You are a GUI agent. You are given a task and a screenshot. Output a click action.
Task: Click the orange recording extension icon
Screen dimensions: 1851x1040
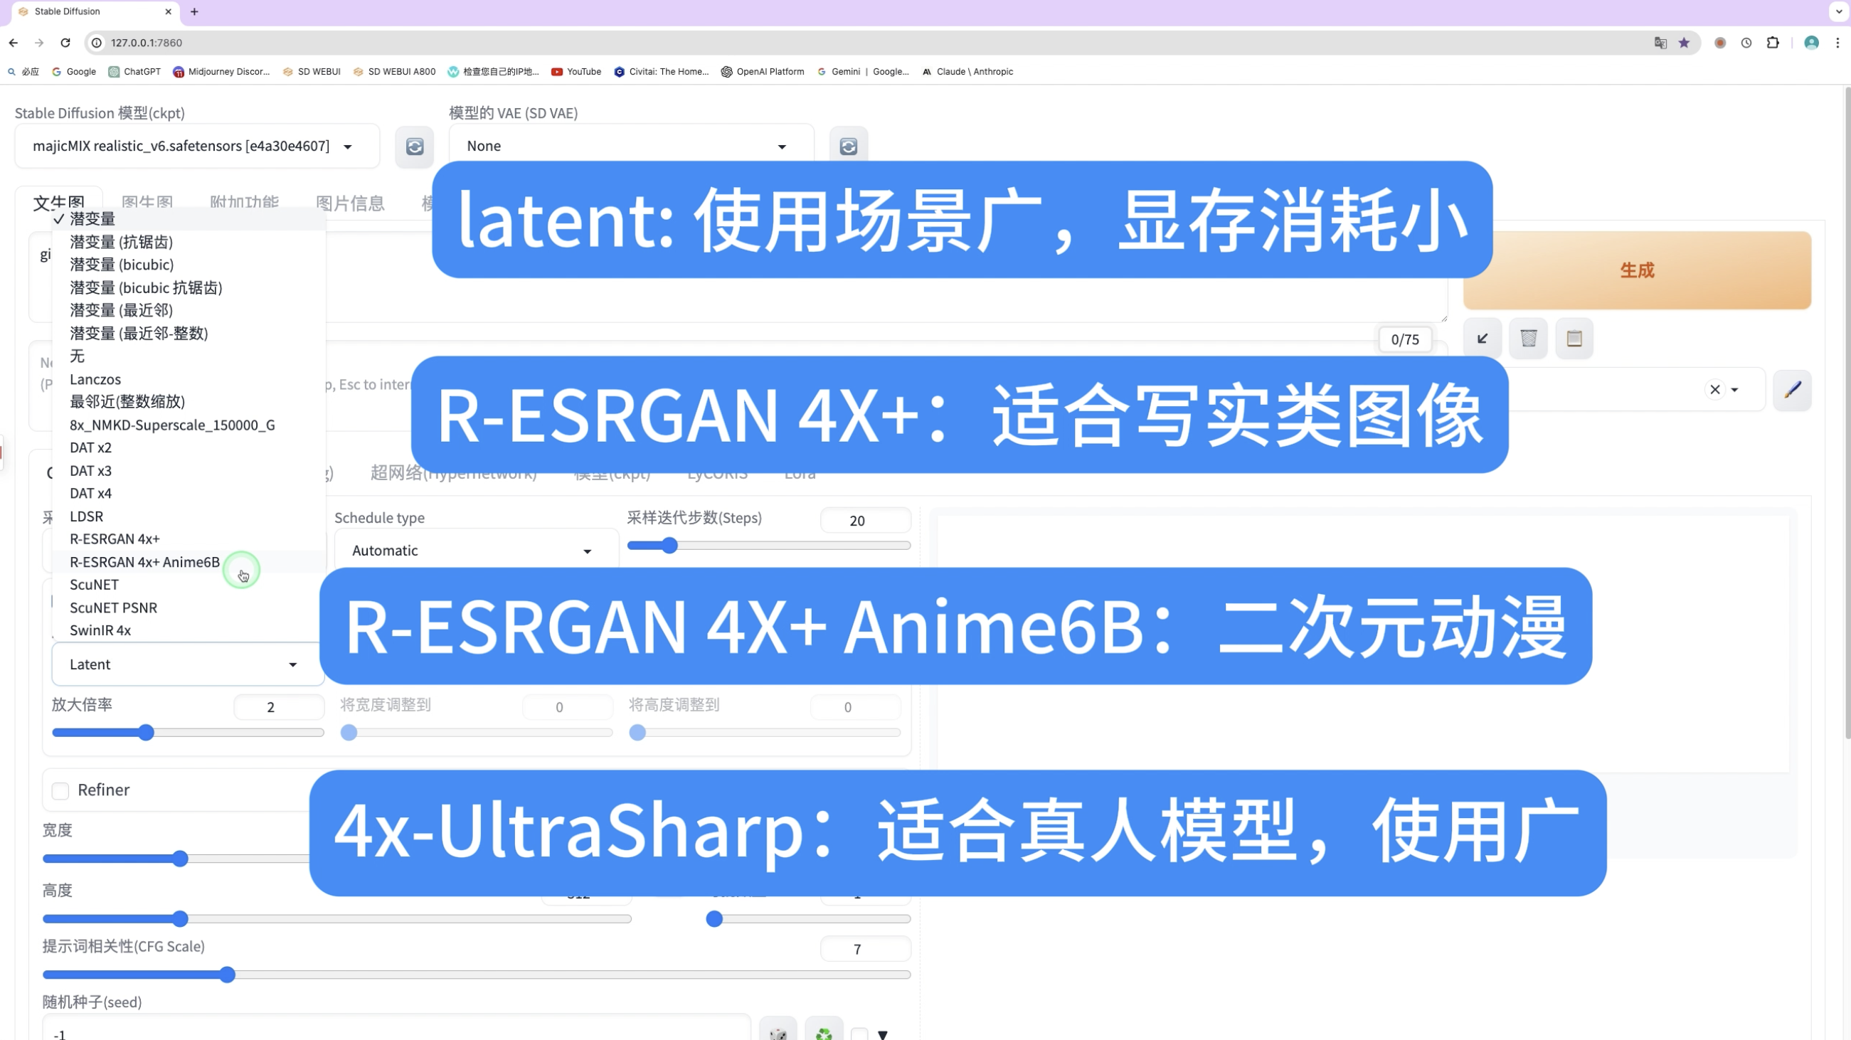(1720, 43)
